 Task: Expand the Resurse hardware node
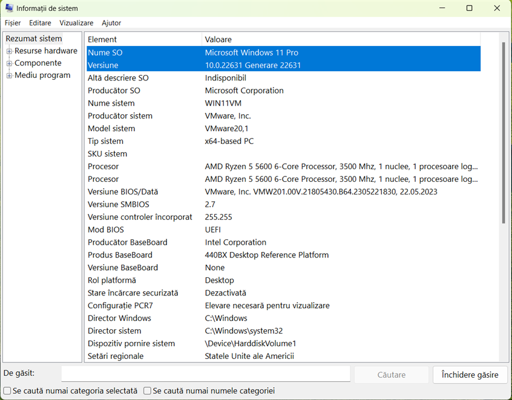pyautogui.click(x=9, y=51)
